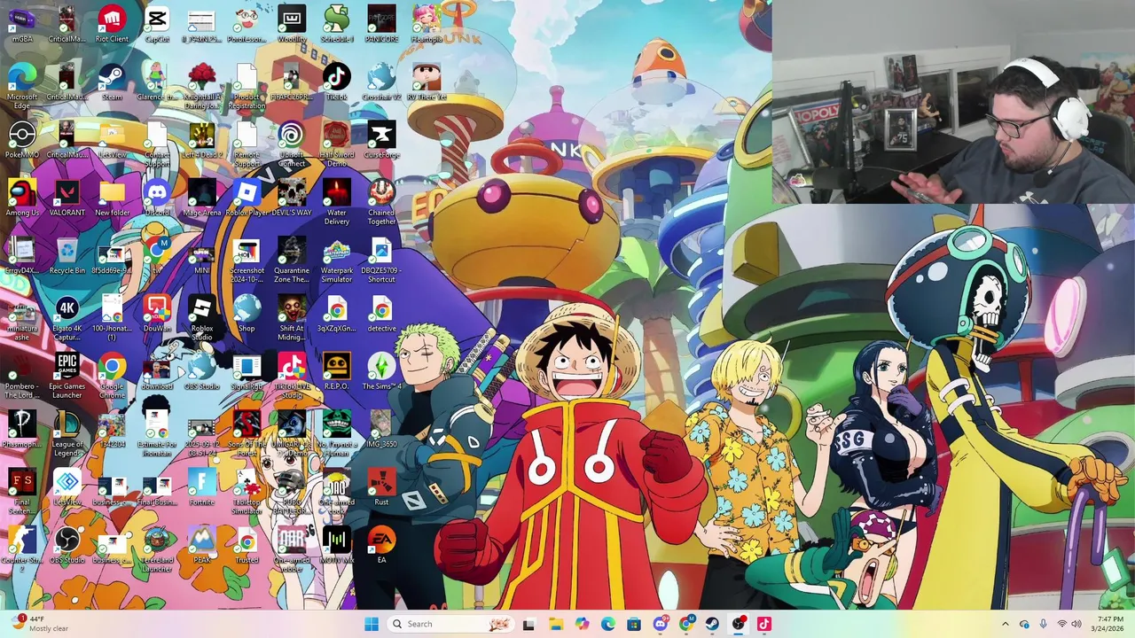Select the Elgato 4K Capture shortcut
This screenshot has height=638, width=1135.
pos(67,318)
